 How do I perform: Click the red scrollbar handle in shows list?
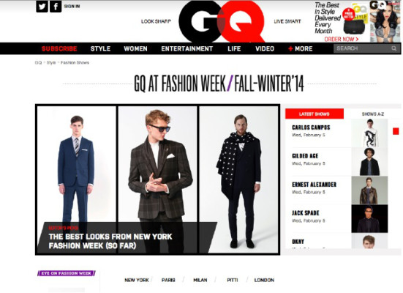(396, 131)
